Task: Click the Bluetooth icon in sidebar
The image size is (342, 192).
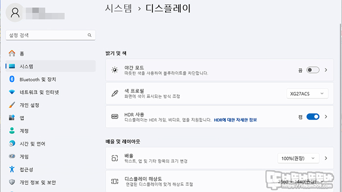Action: point(12,79)
